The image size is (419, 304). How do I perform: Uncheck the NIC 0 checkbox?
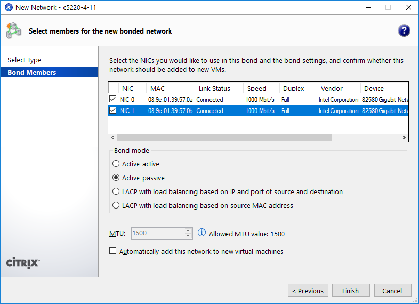pyautogui.click(x=113, y=100)
